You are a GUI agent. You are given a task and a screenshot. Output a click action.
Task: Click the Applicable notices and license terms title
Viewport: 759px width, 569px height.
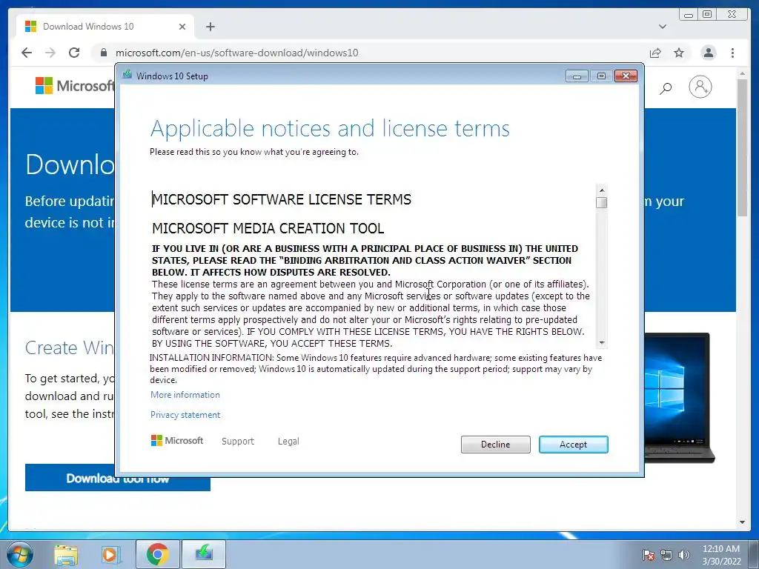[x=330, y=129]
